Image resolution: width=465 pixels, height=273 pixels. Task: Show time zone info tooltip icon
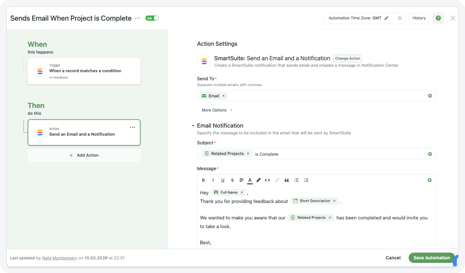click(400, 18)
